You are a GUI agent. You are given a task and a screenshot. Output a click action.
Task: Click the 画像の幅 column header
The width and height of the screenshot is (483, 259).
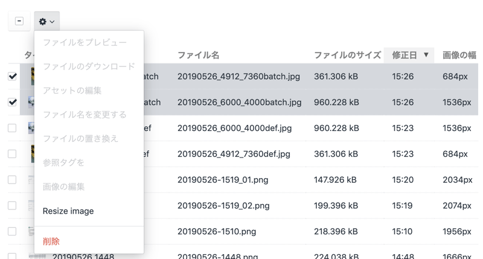tap(459, 55)
